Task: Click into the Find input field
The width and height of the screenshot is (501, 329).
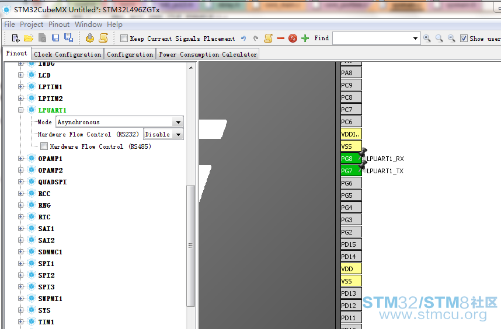Action: coord(372,38)
